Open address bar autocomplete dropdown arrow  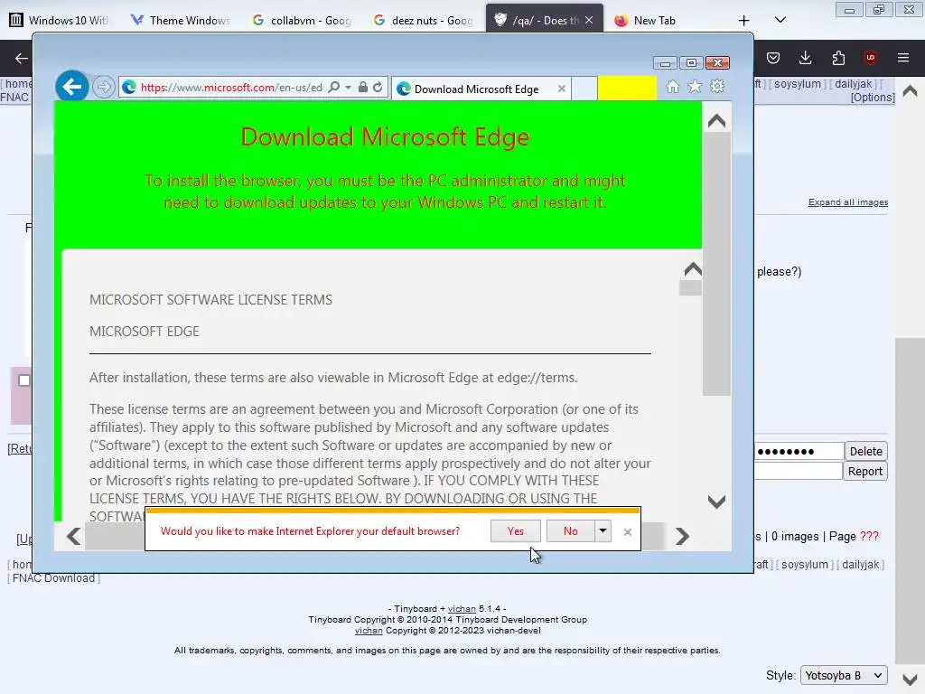click(x=348, y=88)
